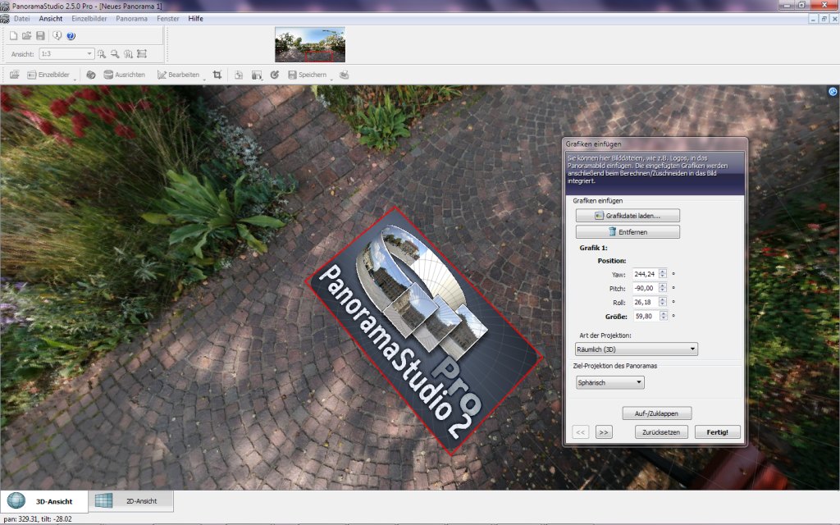This screenshot has height=525, width=840.
Task: Click the Fertig! button
Action: point(718,432)
